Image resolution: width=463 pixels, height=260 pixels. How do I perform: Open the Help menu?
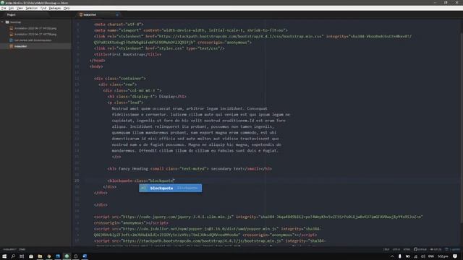[67, 8]
